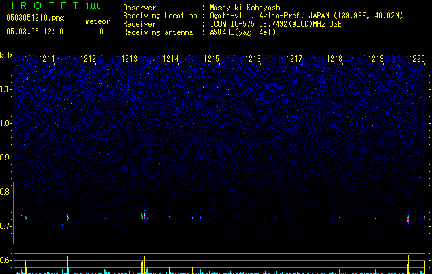Click the meteor echo cluster just after 1213
The height and width of the screenshot is (274, 432).
coord(144,216)
